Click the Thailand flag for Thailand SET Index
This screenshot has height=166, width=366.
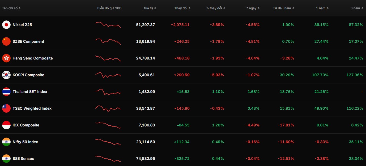(6, 92)
